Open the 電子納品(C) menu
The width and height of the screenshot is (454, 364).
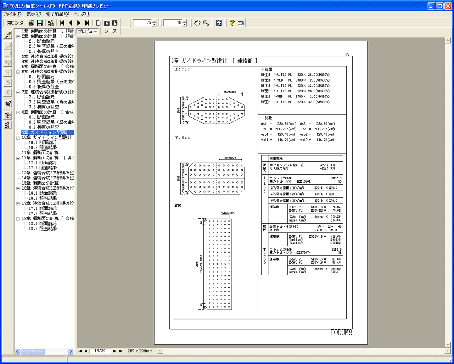[58, 14]
